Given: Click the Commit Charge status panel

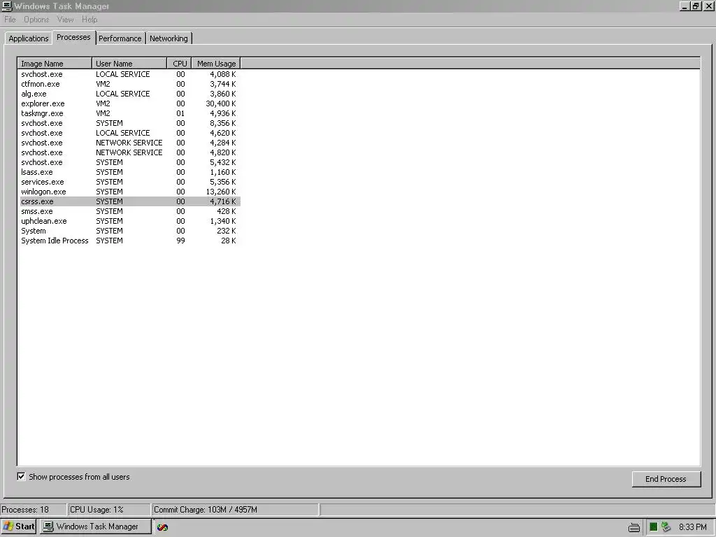Looking at the screenshot, I should tap(235, 510).
